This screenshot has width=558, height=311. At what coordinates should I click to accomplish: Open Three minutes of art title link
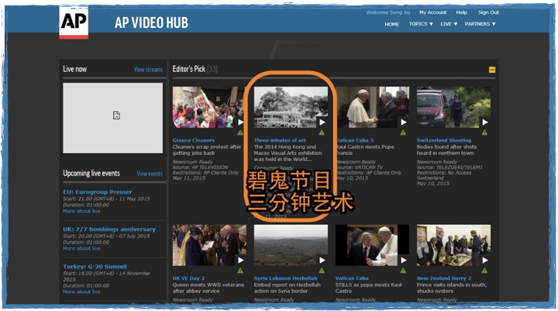pyautogui.click(x=280, y=140)
